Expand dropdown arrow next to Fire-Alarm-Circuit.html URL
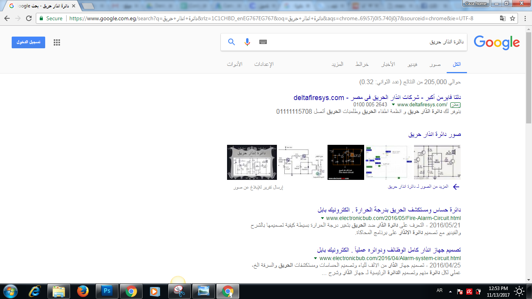 pos(322,218)
